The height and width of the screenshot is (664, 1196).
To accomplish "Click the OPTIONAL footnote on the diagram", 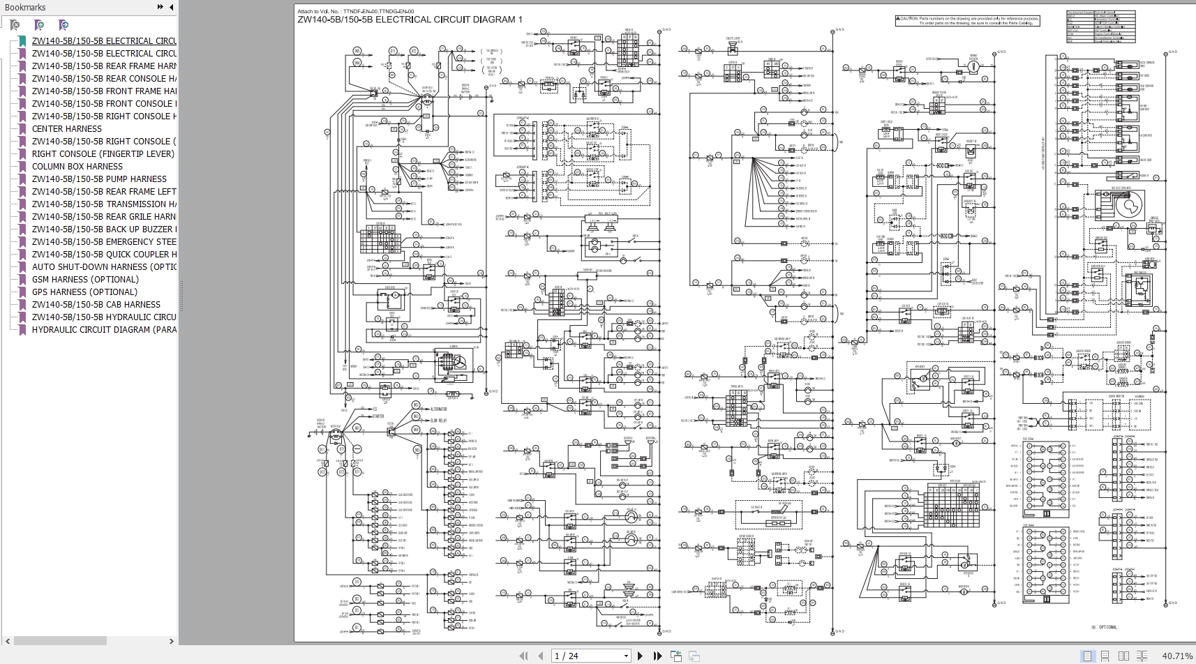I will pos(1104,627).
